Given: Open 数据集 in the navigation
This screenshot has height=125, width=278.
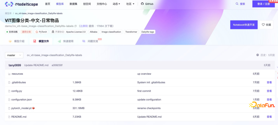Looking at the screenshot, I should 73,4.
